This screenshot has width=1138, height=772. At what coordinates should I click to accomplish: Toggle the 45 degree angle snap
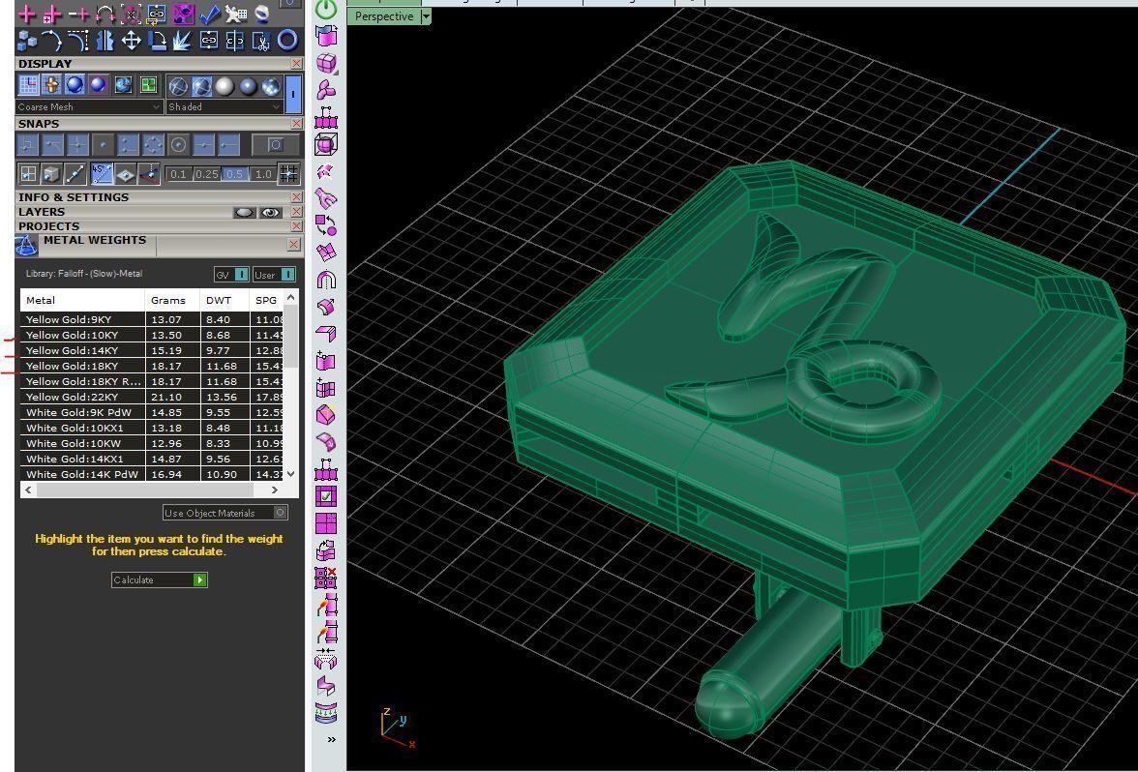point(102,174)
